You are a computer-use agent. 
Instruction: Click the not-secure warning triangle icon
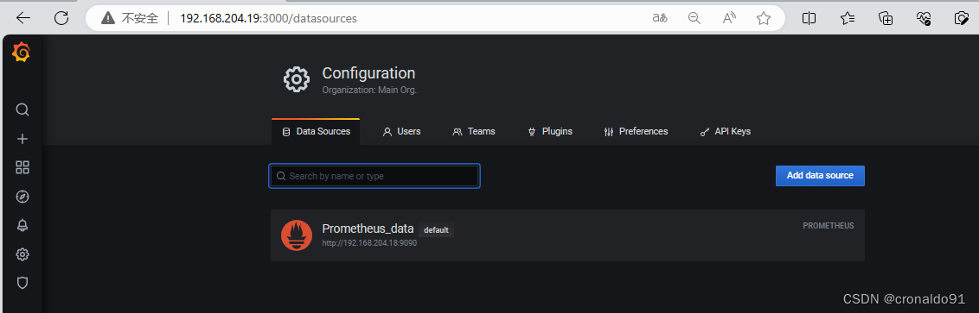[x=109, y=19]
